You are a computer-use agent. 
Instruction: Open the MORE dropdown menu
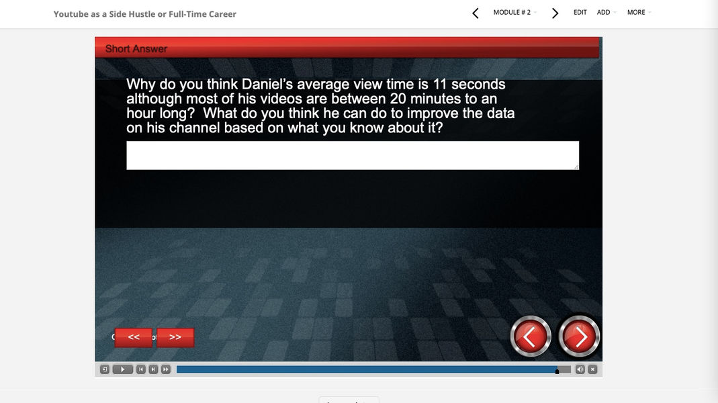(639, 12)
